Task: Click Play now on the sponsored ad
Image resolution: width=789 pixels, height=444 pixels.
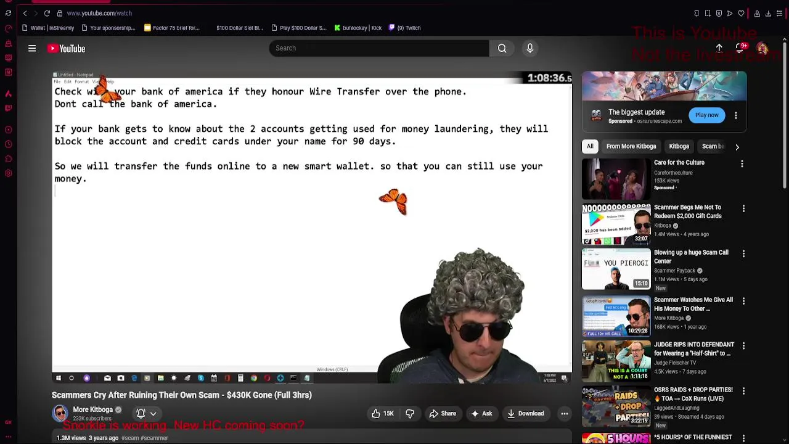Action: [706, 115]
